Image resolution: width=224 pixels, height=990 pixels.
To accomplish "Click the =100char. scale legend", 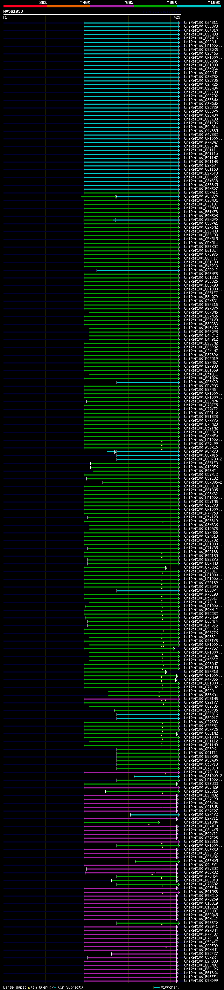I will coord(167,987).
